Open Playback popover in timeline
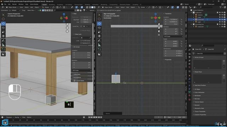This screenshot has width=227, height=127. [x=10, y=117]
